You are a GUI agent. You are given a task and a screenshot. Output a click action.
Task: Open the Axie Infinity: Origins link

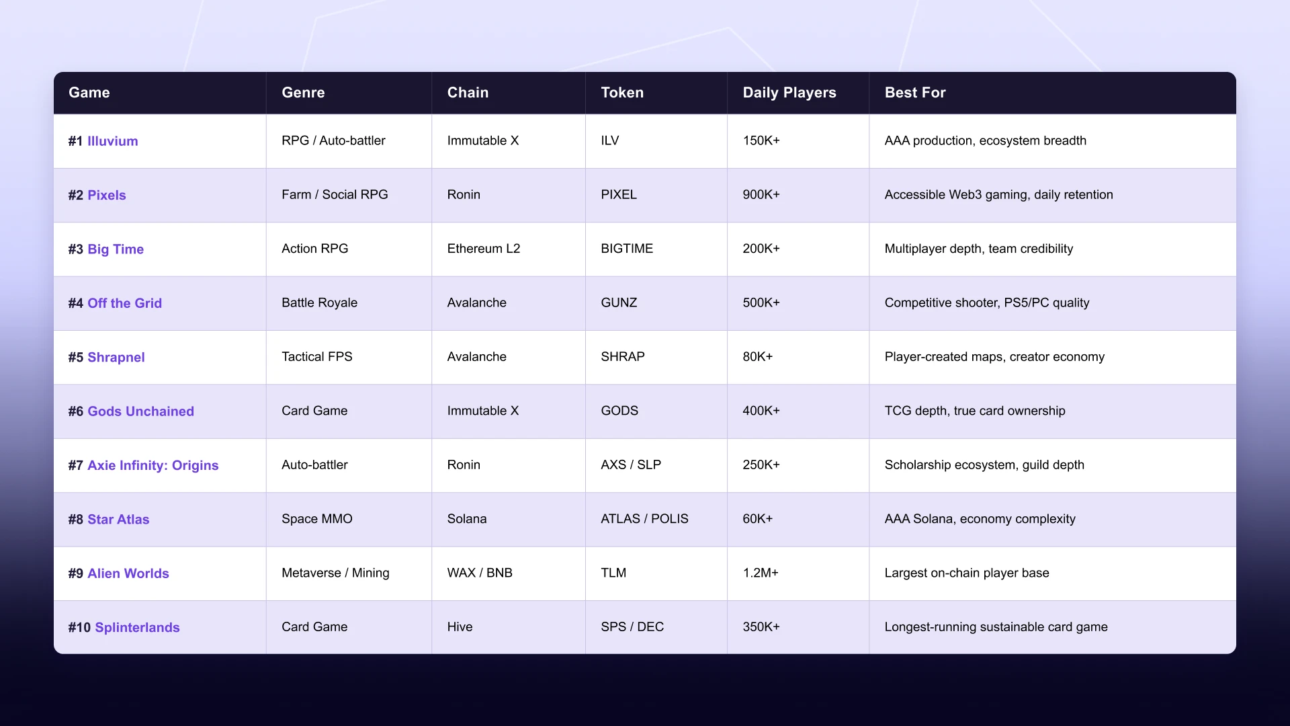tap(153, 465)
